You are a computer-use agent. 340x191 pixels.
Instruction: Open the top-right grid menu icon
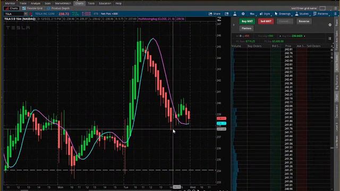tap(335, 8)
